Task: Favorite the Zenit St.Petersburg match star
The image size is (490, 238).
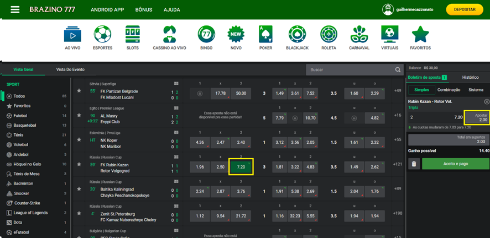Action: click(79, 213)
